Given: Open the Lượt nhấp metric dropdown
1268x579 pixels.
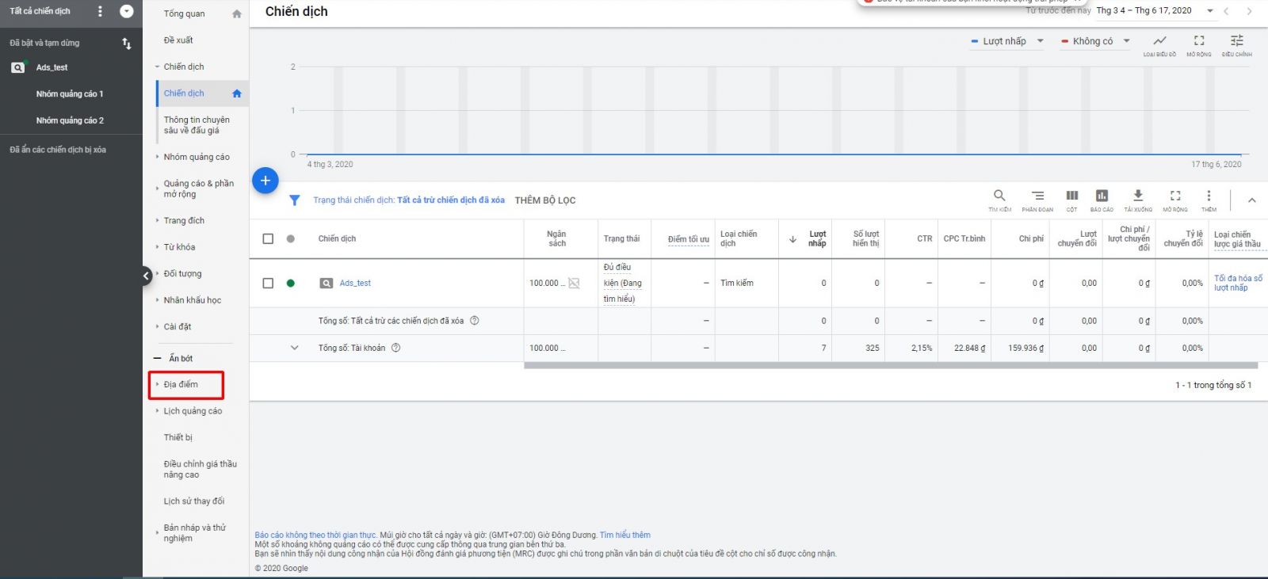Looking at the screenshot, I should (x=1007, y=41).
